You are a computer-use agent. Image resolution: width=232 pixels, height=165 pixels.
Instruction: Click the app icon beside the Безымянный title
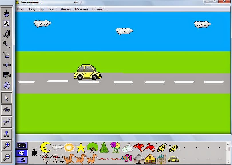17,2
